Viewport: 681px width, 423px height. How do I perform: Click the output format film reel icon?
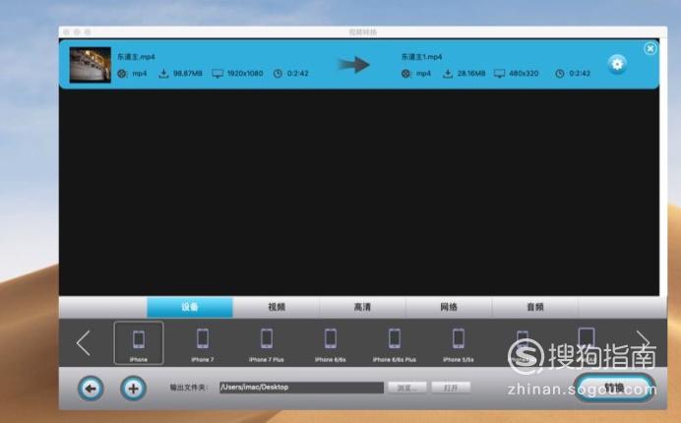click(x=405, y=74)
